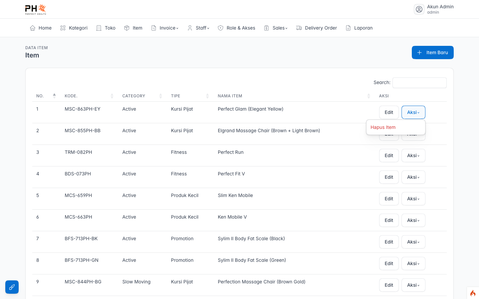
Task: Open the Kategori menu
Action: coord(74,28)
